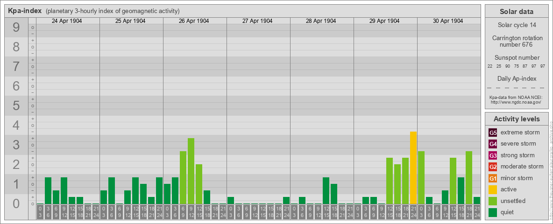Screen dimensions: 553x224
Task: Click the G3 strong storm badge
Action: (x=493, y=155)
